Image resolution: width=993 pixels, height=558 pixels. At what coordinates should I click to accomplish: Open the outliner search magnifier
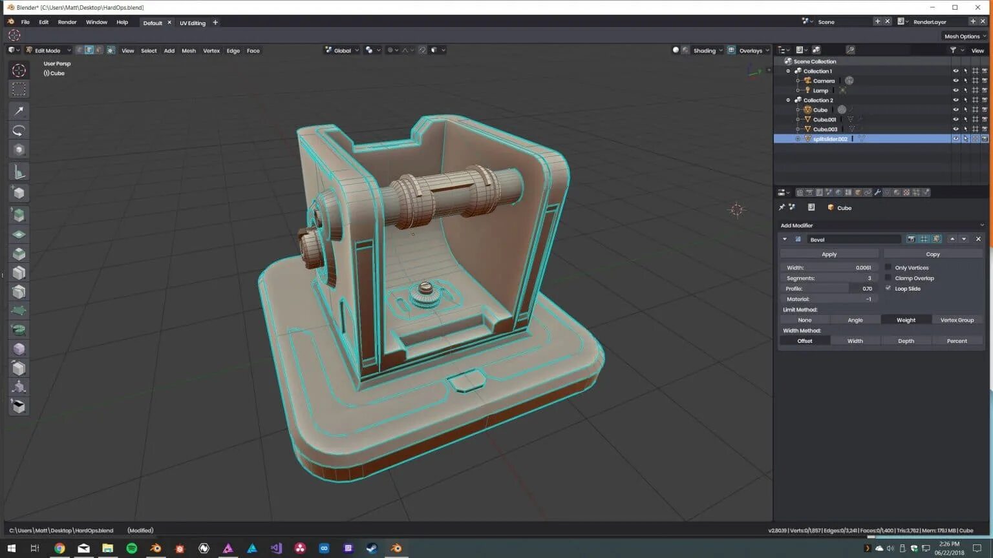(851, 50)
